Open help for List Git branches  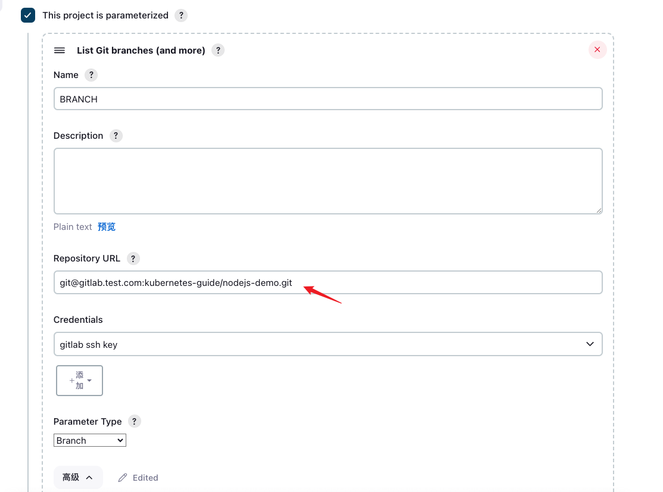[218, 50]
